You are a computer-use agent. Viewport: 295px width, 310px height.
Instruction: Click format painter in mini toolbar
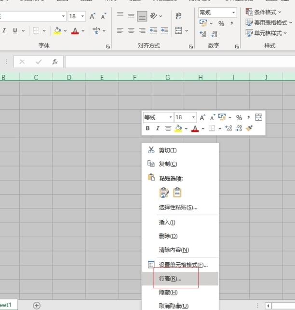tap(249, 128)
